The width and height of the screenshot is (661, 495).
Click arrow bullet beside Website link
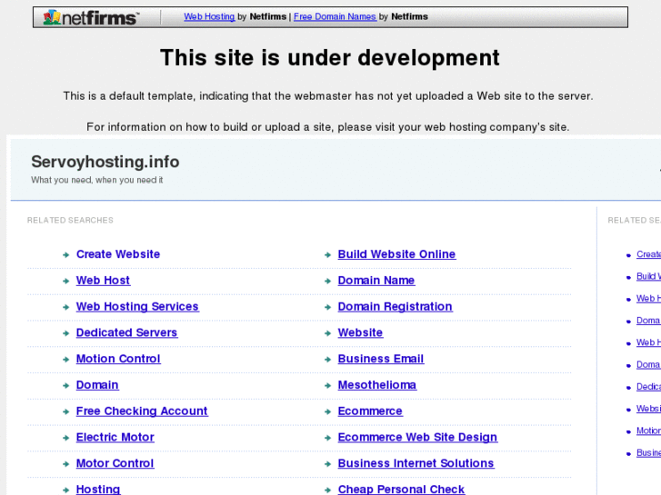[x=327, y=333]
